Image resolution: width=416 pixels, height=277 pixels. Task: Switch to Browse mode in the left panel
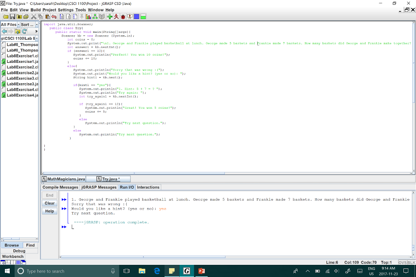(x=11, y=245)
